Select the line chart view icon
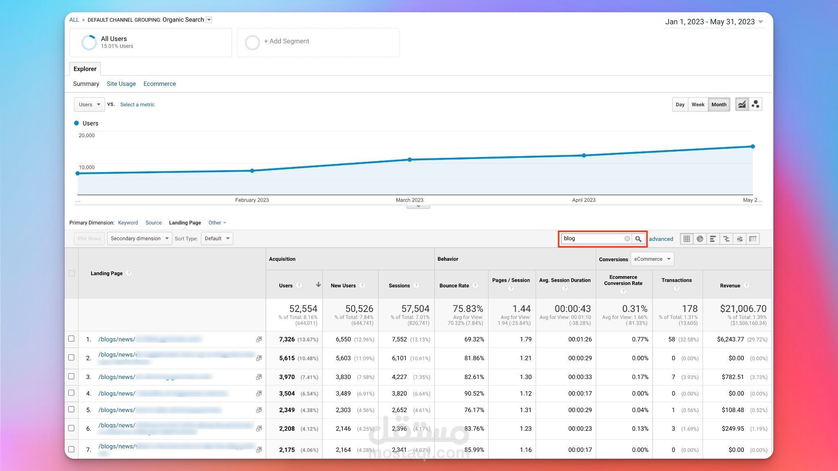Screen dimensions: 838x471 click(742, 104)
